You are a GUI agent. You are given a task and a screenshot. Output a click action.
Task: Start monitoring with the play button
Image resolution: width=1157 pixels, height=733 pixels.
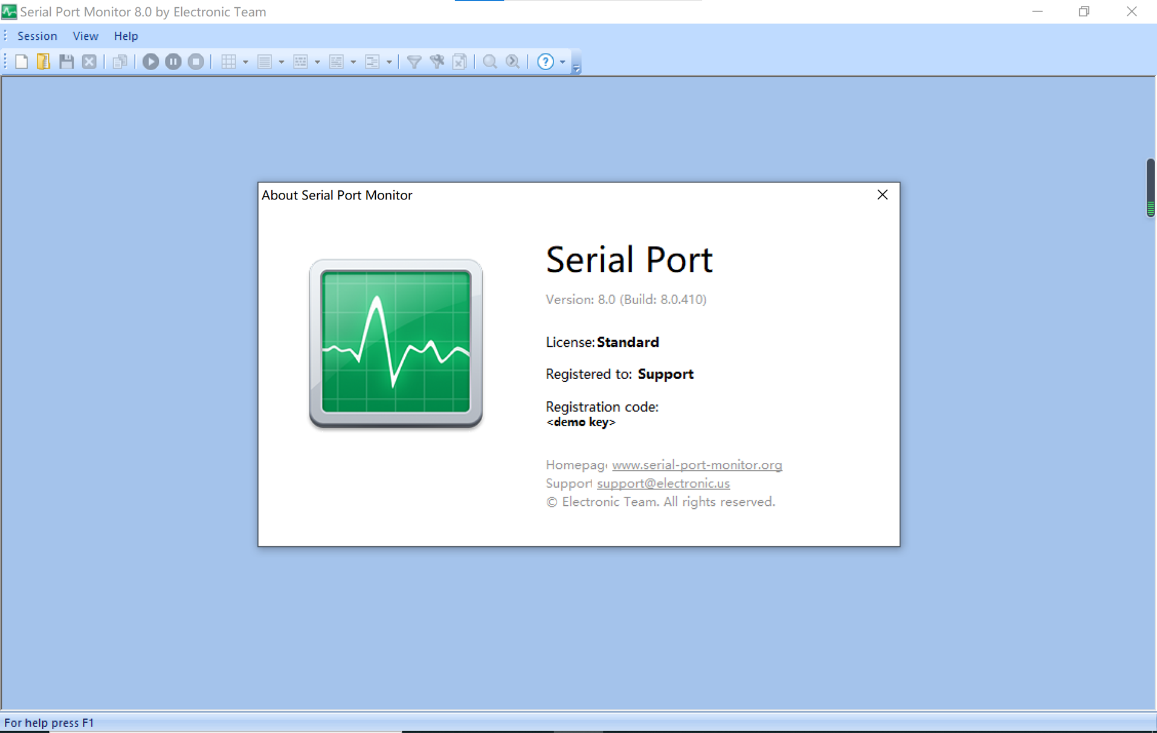point(150,62)
